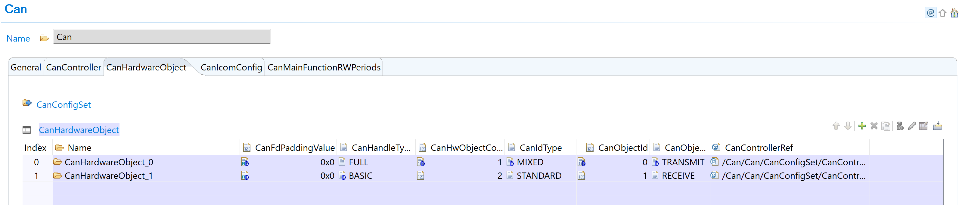Click the Name input field containing Can

pos(162,37)
